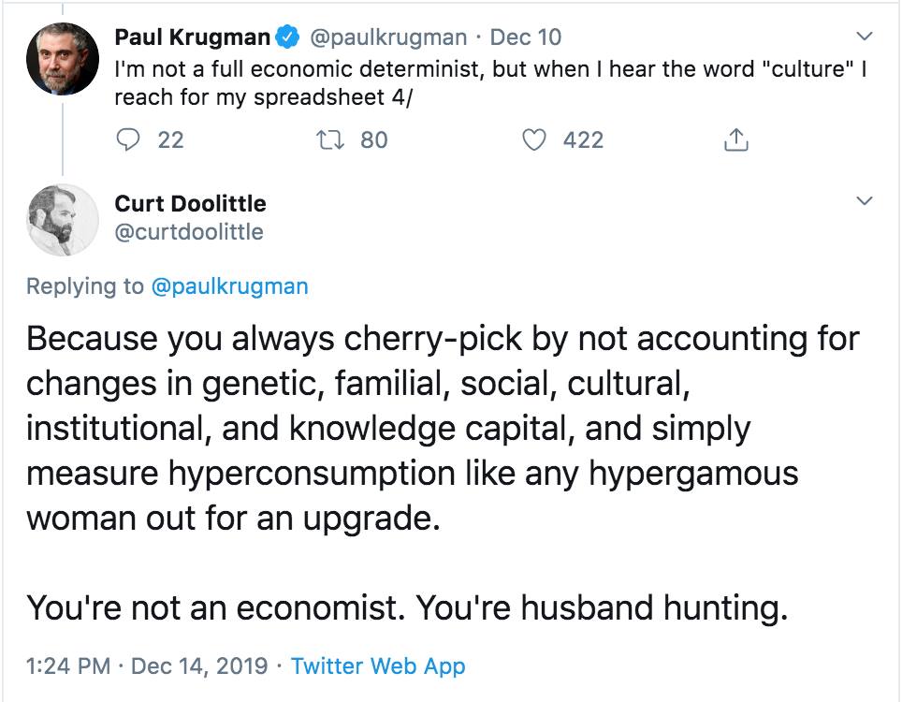Click the 22 replies count
Viewport: 902px width, 702px height.
pos(170,140)
